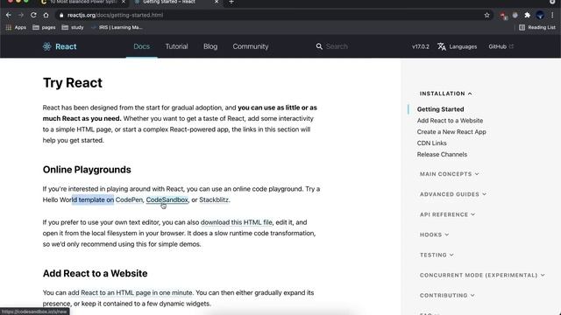
Task: Open Add React to a Website sidebar link
Action: (x=450, y=121)
